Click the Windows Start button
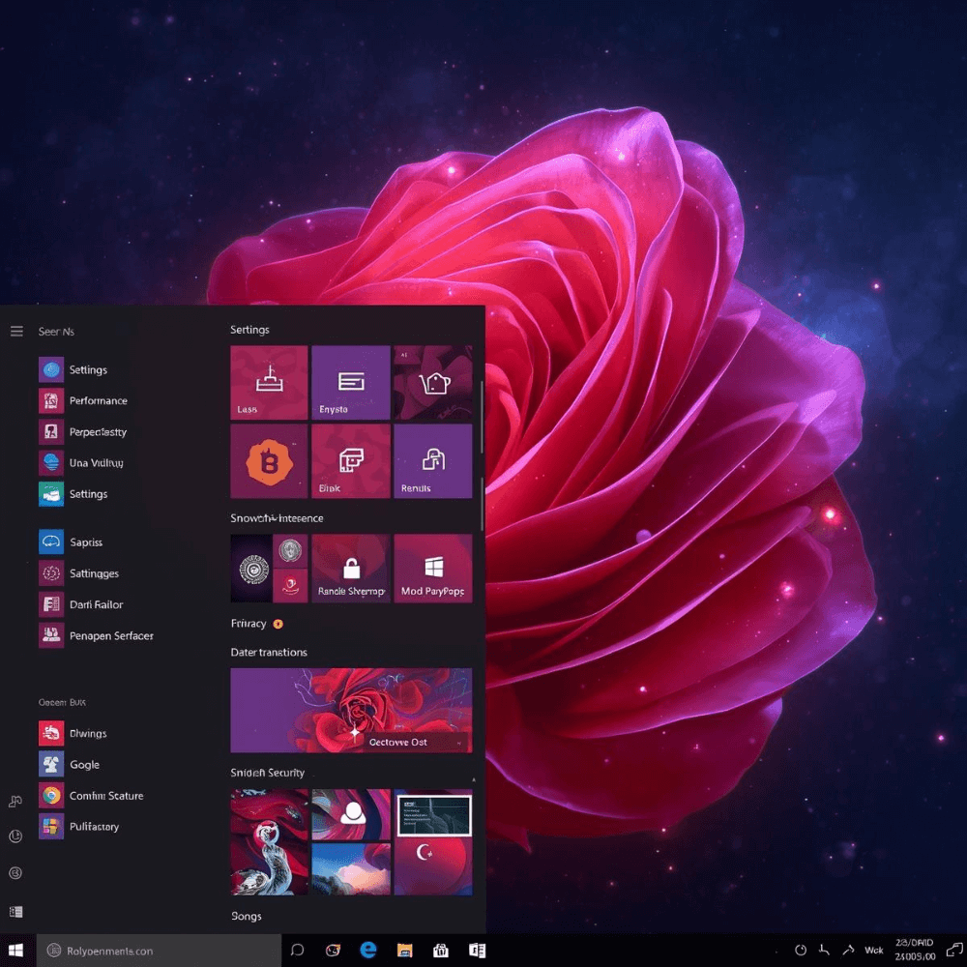The width and height of the screenshot is (967, 967). coord(15,950)
